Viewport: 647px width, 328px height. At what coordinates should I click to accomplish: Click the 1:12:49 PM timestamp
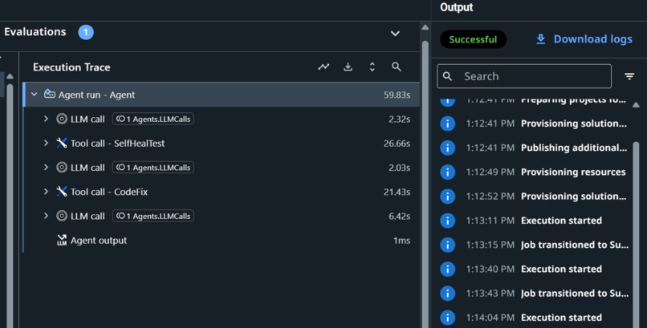(490, 172)
